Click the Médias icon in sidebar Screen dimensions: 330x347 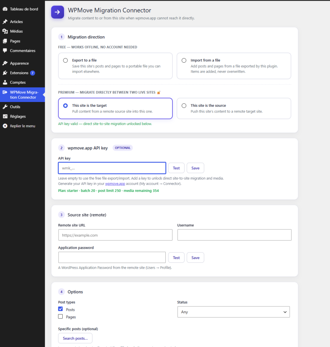click(5, 31)
